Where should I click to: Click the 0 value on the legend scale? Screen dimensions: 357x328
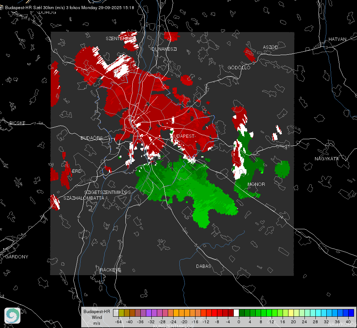(x=238, y=322)
